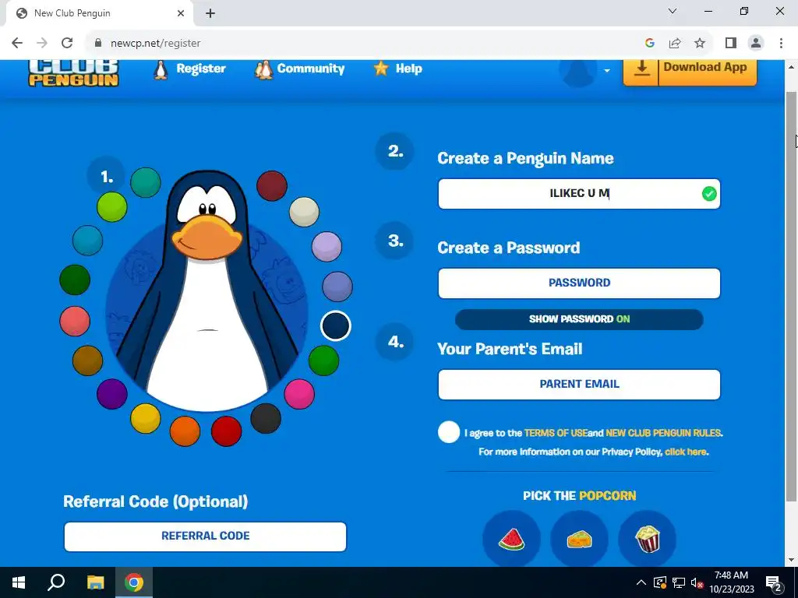Choose the lavender penguin color
Viewport: 798px width, 598px height.
click(x=327, y=247)
